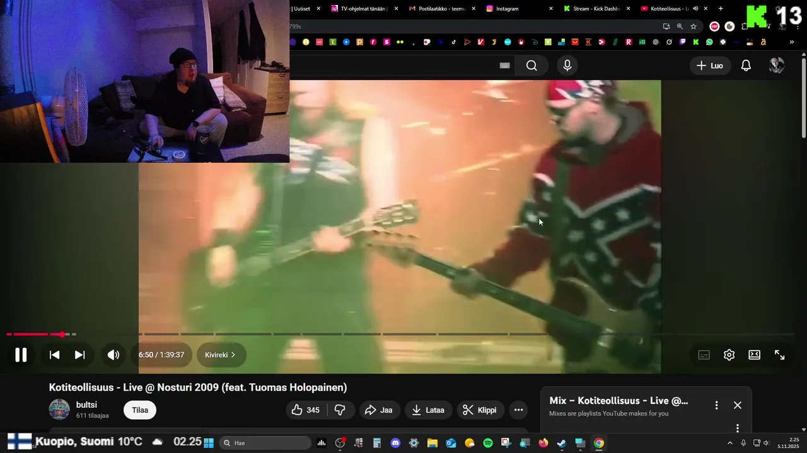Share the video with Jaa
This screenshot has width=807, height=453.
click(380, 410)
